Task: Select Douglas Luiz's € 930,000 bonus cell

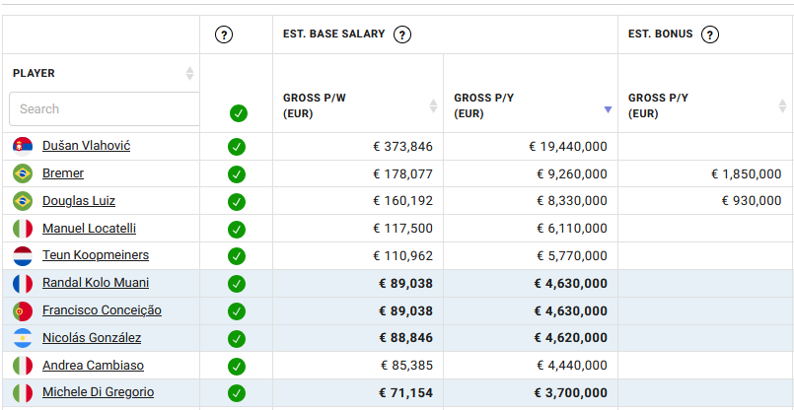Action: click(706, 201)
